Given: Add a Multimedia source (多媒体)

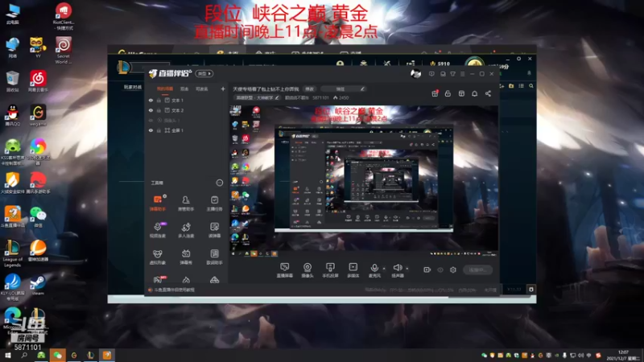Looking at the screenshot, I should click(353, 270).
